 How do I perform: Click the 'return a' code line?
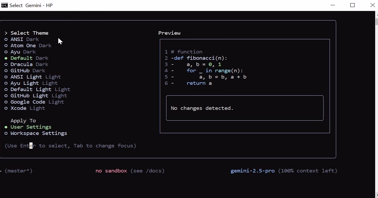tap(199, 83)
